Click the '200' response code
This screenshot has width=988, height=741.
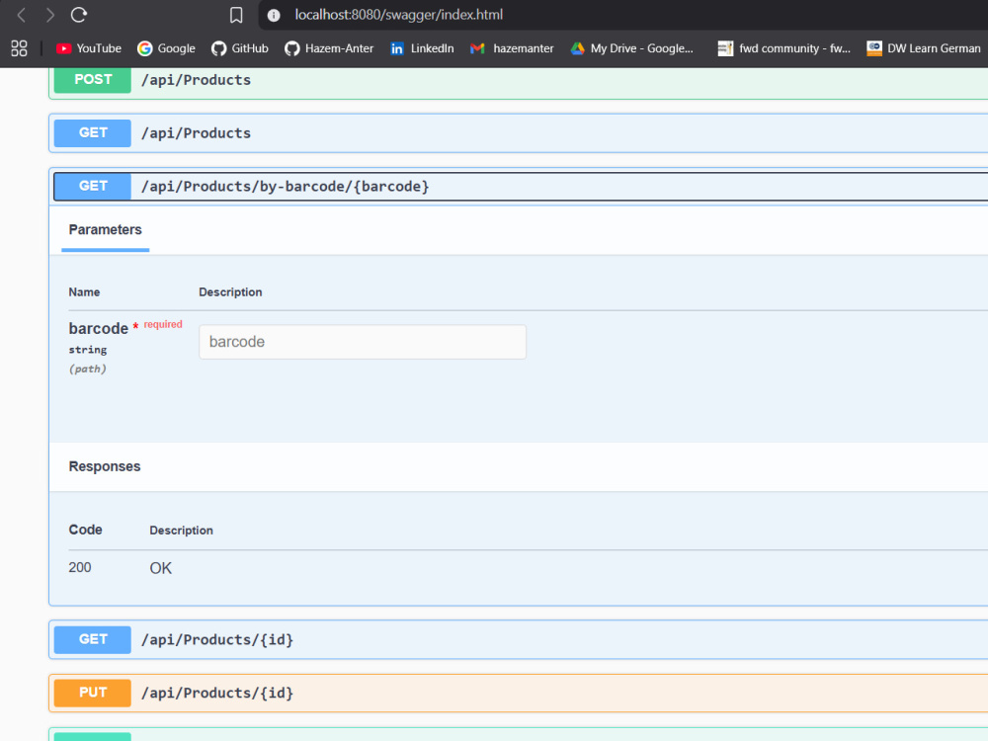click(80, 568)
